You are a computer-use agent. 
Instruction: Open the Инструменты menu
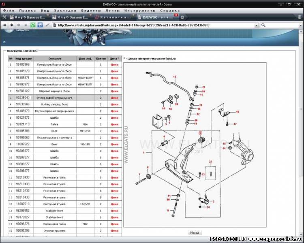pos(140,11)
